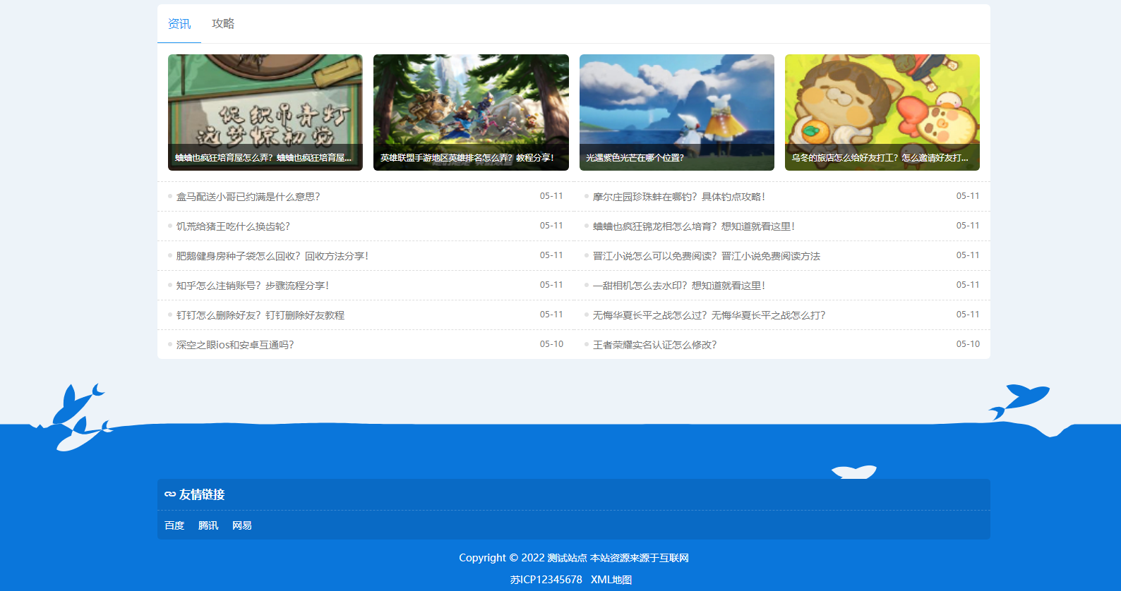Viewport: 1121px width, 591px height.
Task: Open article 盒马配送小哥已约满是什么意思
Action: click(248, 197)
